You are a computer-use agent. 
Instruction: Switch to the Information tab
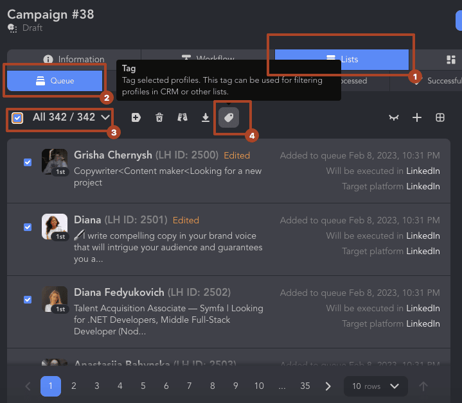pos(74,59)
